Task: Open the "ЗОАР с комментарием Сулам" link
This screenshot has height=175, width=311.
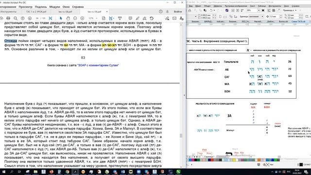Action: [x=98, y=65]
